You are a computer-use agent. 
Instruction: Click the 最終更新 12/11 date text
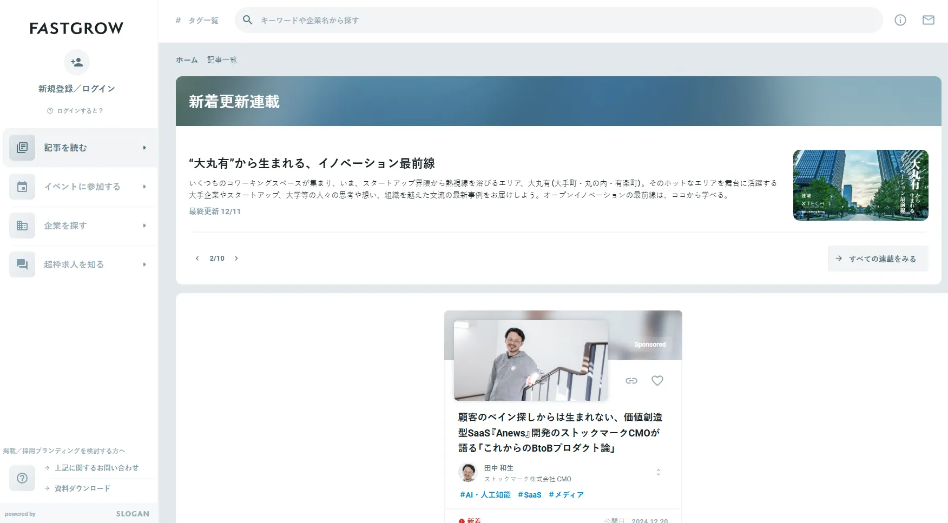tap(215, 211)
